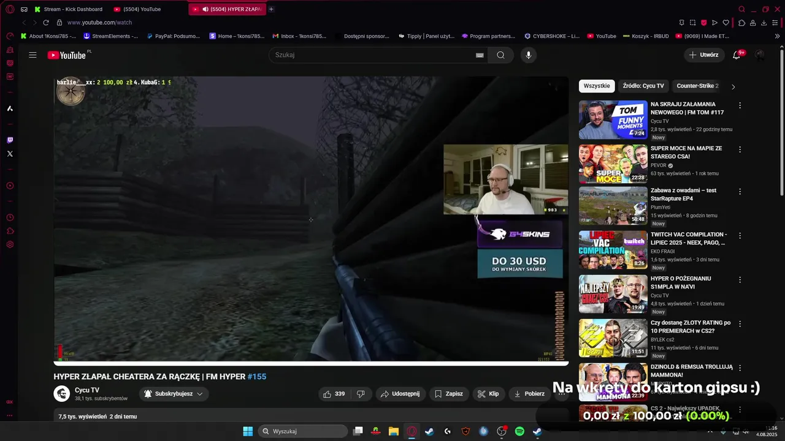This screenshot has width=785, height=441.
Task: Open the Opera Easy Setup menu icon
Action: click(x=775, y=23)
